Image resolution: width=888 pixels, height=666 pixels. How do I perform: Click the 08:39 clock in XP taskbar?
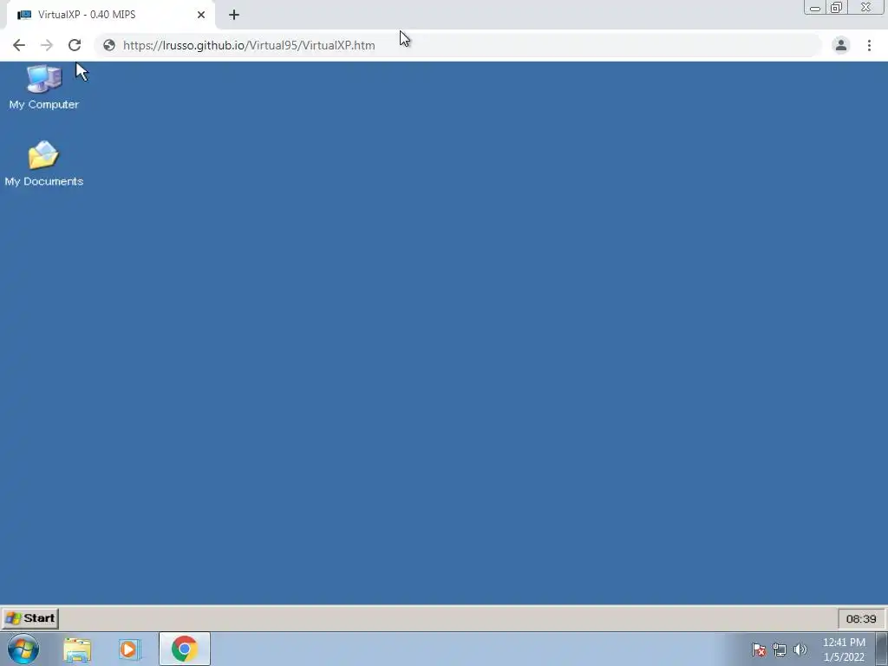861,619
